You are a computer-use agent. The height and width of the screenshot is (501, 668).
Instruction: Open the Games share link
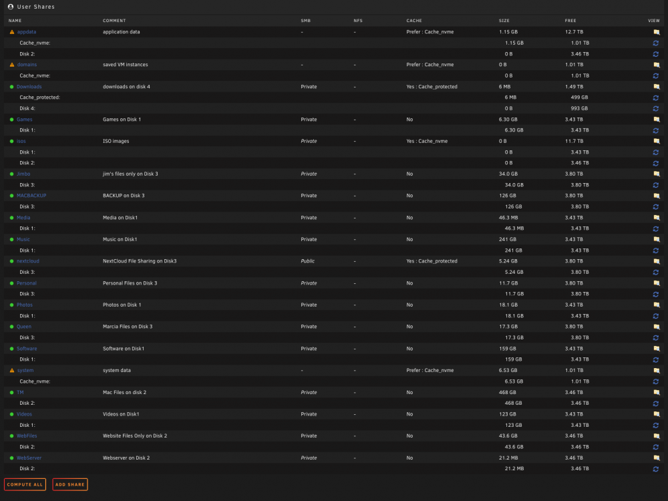(x=24, y=120)
